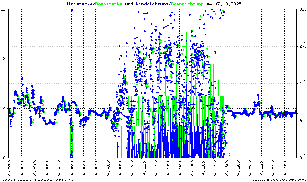Click the time label '07. 00:00'
This screenshot has width=307, height=182.
(x=9, y=168)
